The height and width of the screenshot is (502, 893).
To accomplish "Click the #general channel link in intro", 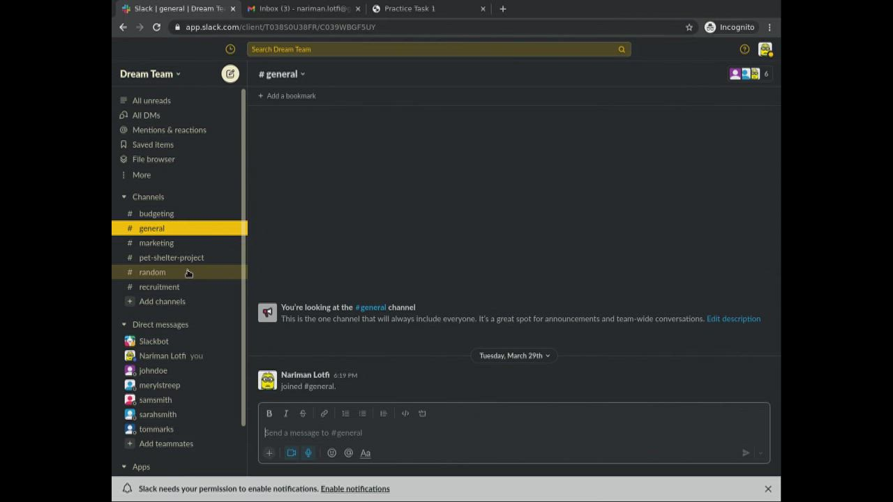I will 370,307.
